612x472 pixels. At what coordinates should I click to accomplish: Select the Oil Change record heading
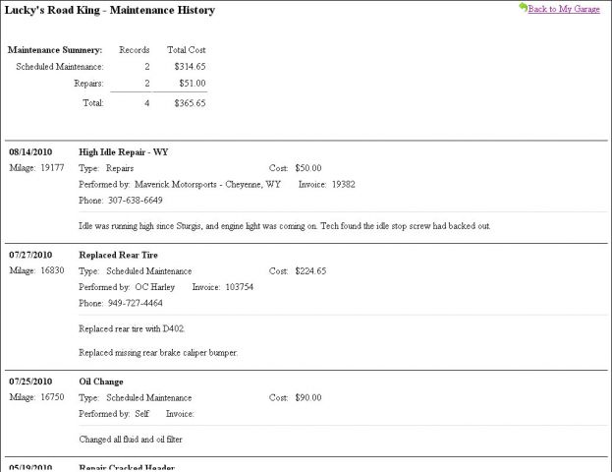click(x=101, y=382)
